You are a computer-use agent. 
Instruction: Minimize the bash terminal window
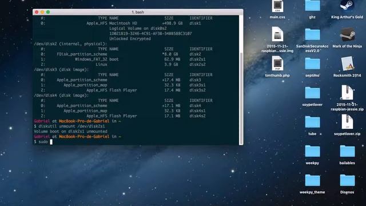click(42, 12)
